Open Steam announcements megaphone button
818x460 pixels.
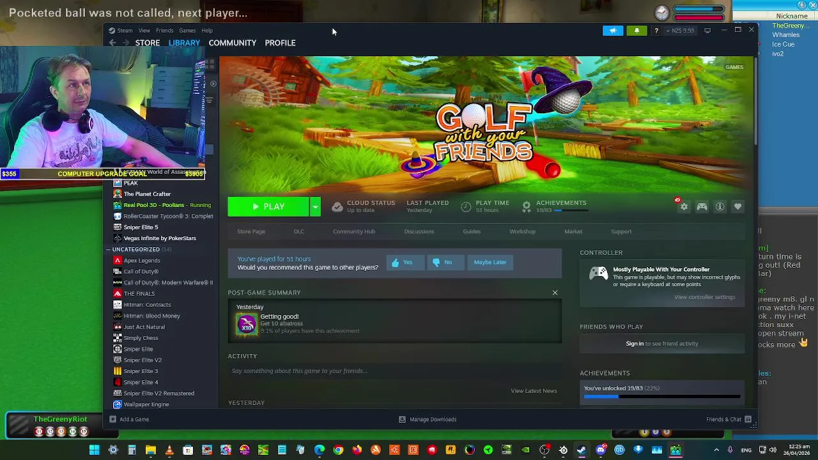[x=612, y=30]
